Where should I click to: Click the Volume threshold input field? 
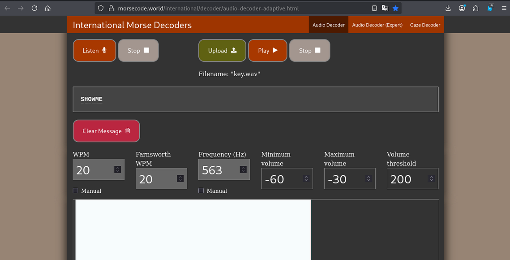click(407, 179)
